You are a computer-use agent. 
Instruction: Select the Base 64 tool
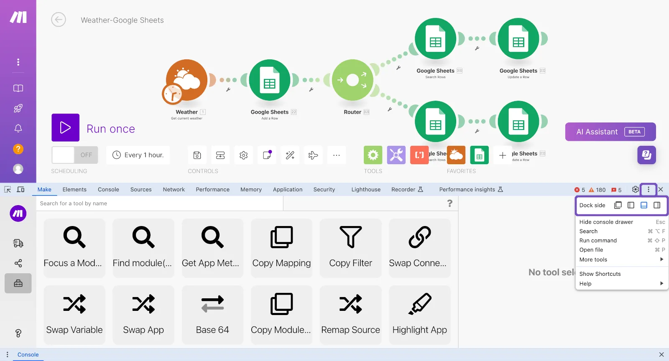212,315
